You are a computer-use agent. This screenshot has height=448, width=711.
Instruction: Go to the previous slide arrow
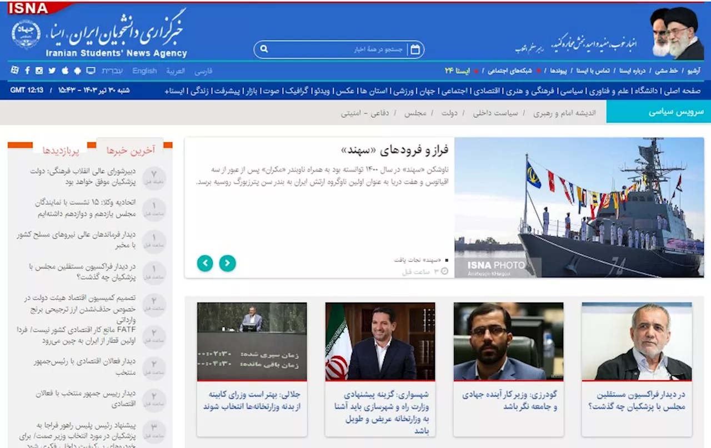pyautogui.click(x=205, y=263)
